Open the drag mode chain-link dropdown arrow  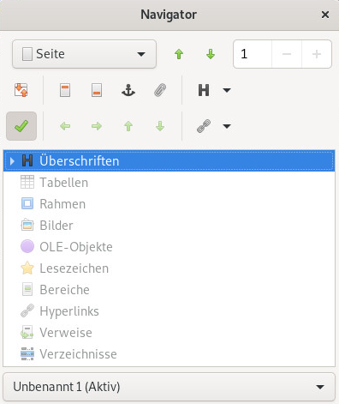[x=227, y=126]
